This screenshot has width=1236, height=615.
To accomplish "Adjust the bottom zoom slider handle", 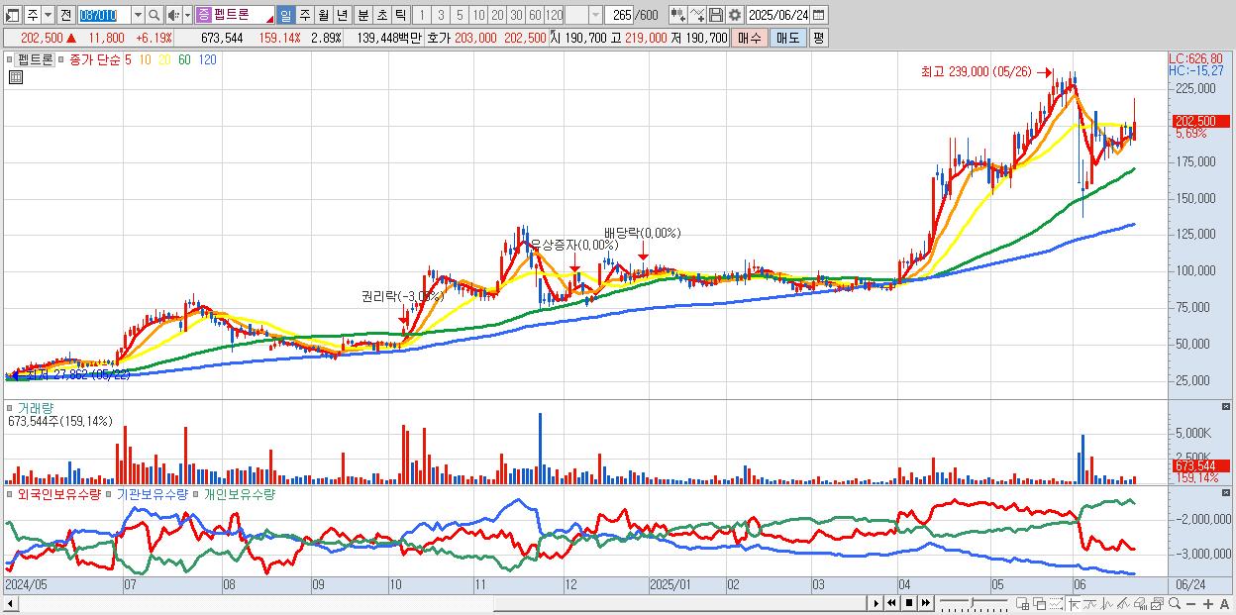I will (973, 602).
